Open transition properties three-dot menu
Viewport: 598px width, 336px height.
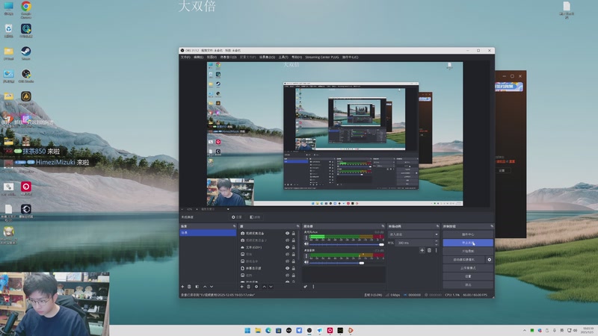click(x=436, y=251)
